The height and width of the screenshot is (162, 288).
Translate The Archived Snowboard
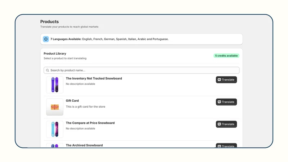pyautogui.click(x=226, y=145)
